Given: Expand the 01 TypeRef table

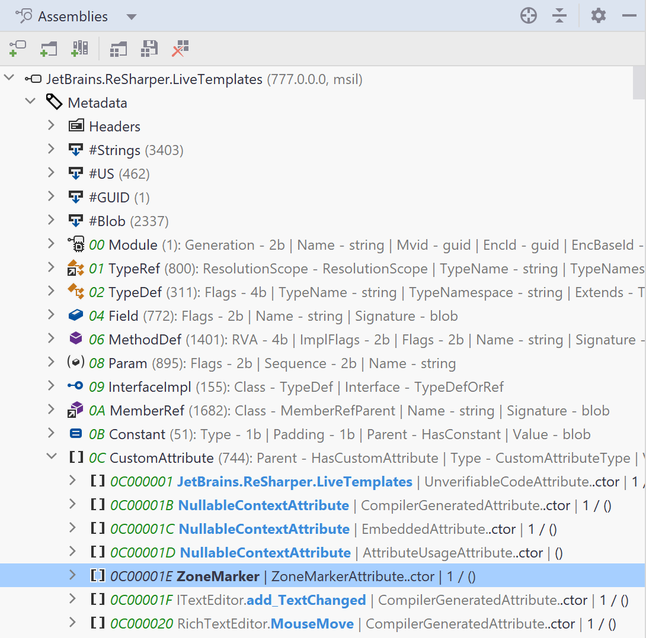Looking at the screenshot, I should 52,268.
